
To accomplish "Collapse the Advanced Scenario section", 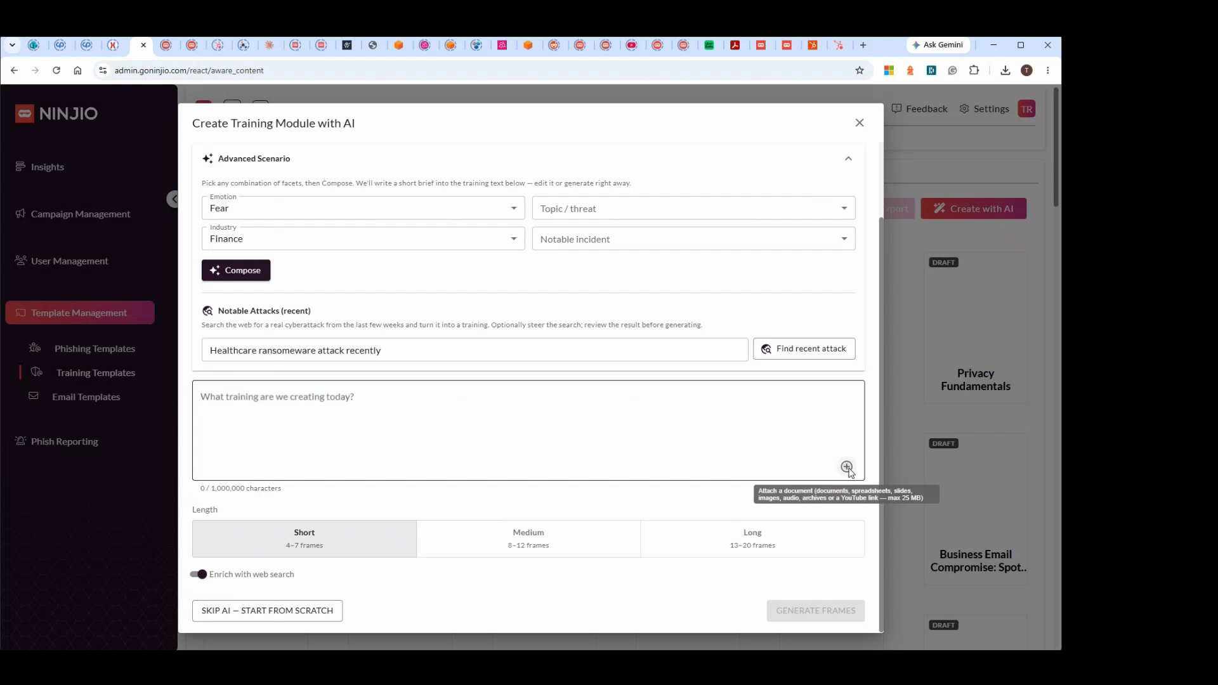I will [848, 159].
